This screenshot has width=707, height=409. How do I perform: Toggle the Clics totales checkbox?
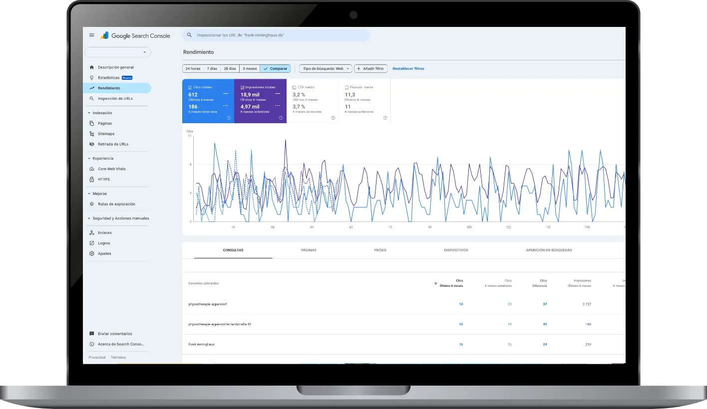pos(190,87)
